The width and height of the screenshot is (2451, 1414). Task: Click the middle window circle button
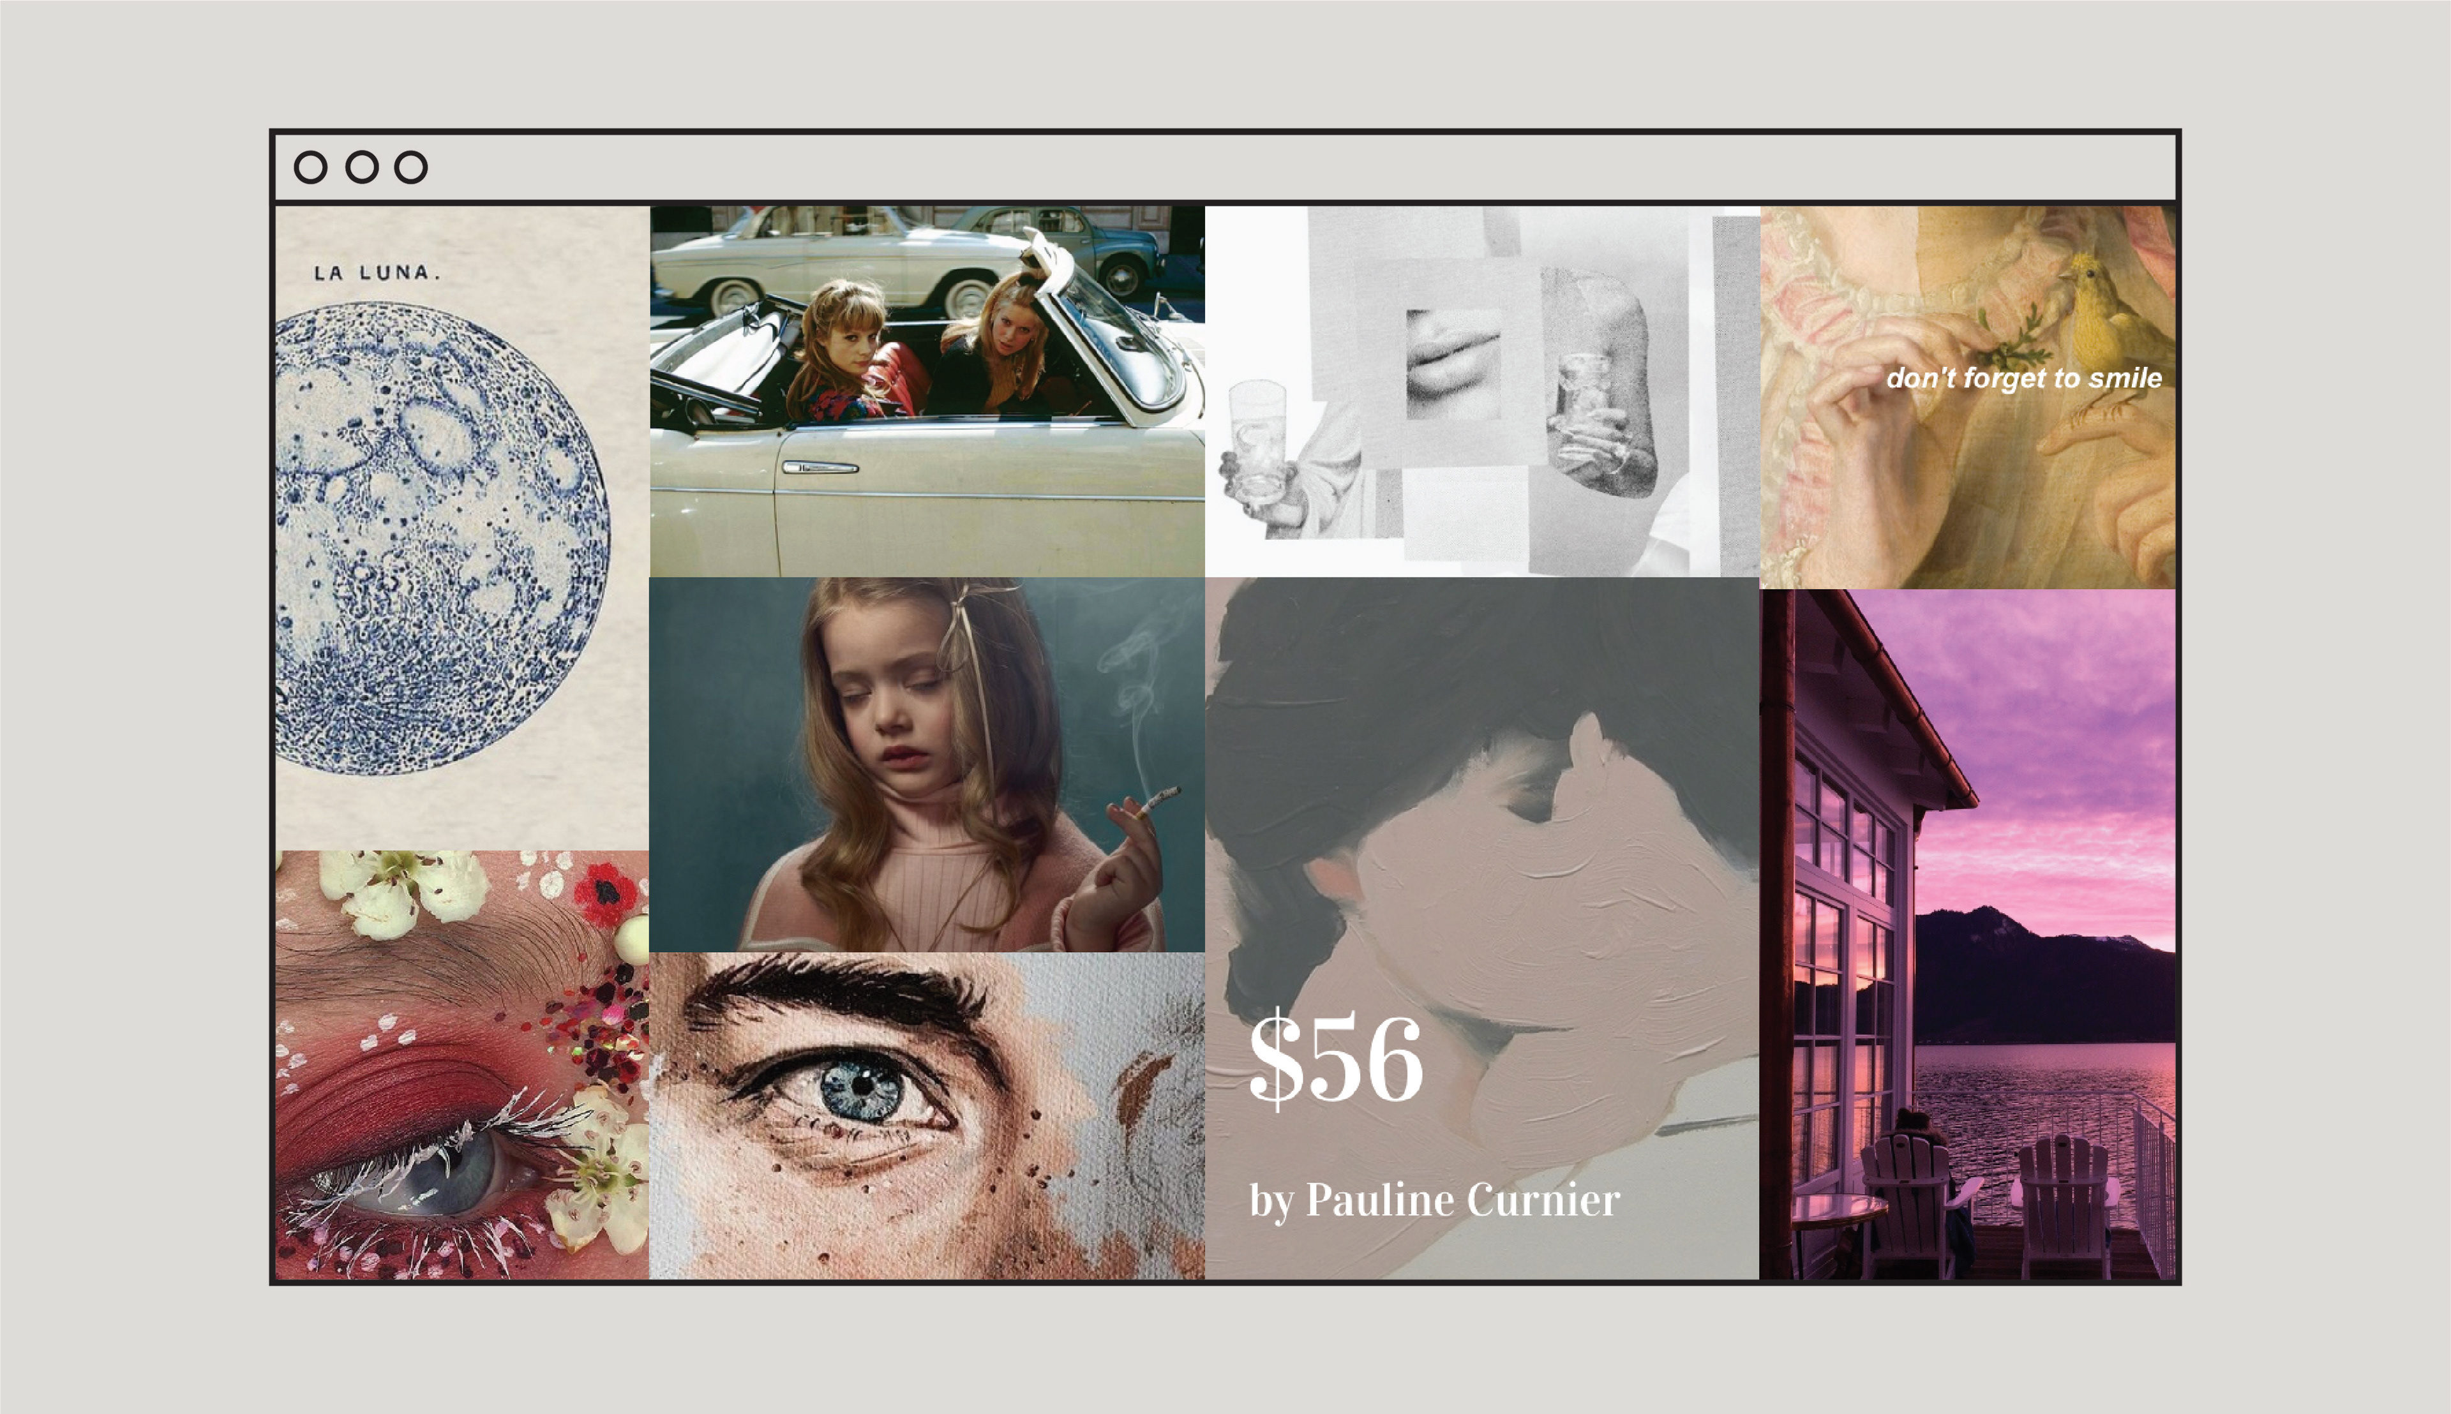pos(361,167)
